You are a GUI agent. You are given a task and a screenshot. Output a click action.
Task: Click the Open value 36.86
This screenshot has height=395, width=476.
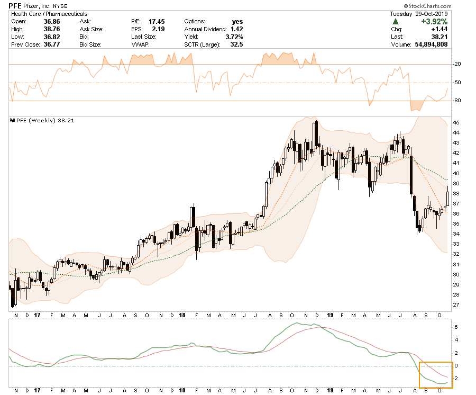pos(52,22)
